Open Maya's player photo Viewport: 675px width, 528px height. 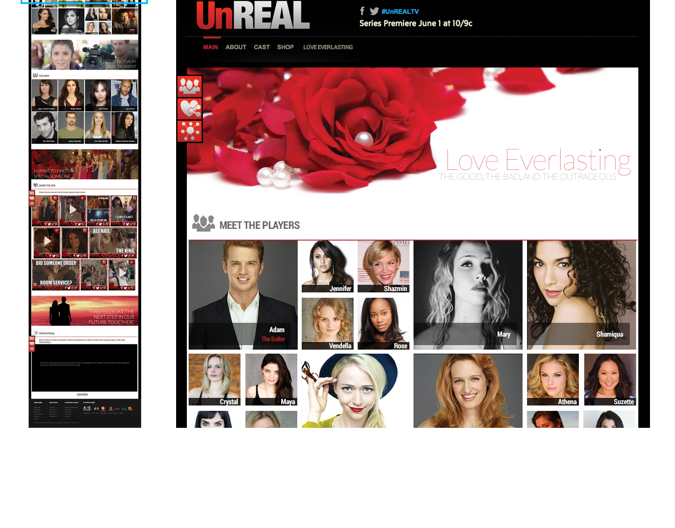click(x=271, y=380)
